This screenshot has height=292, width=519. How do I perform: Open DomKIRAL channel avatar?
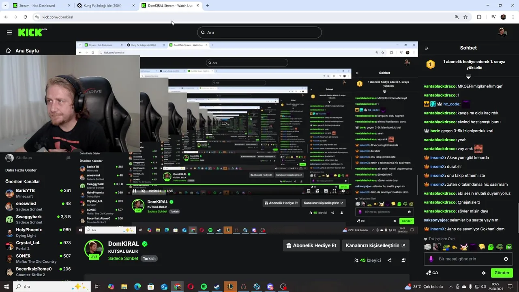94,249
